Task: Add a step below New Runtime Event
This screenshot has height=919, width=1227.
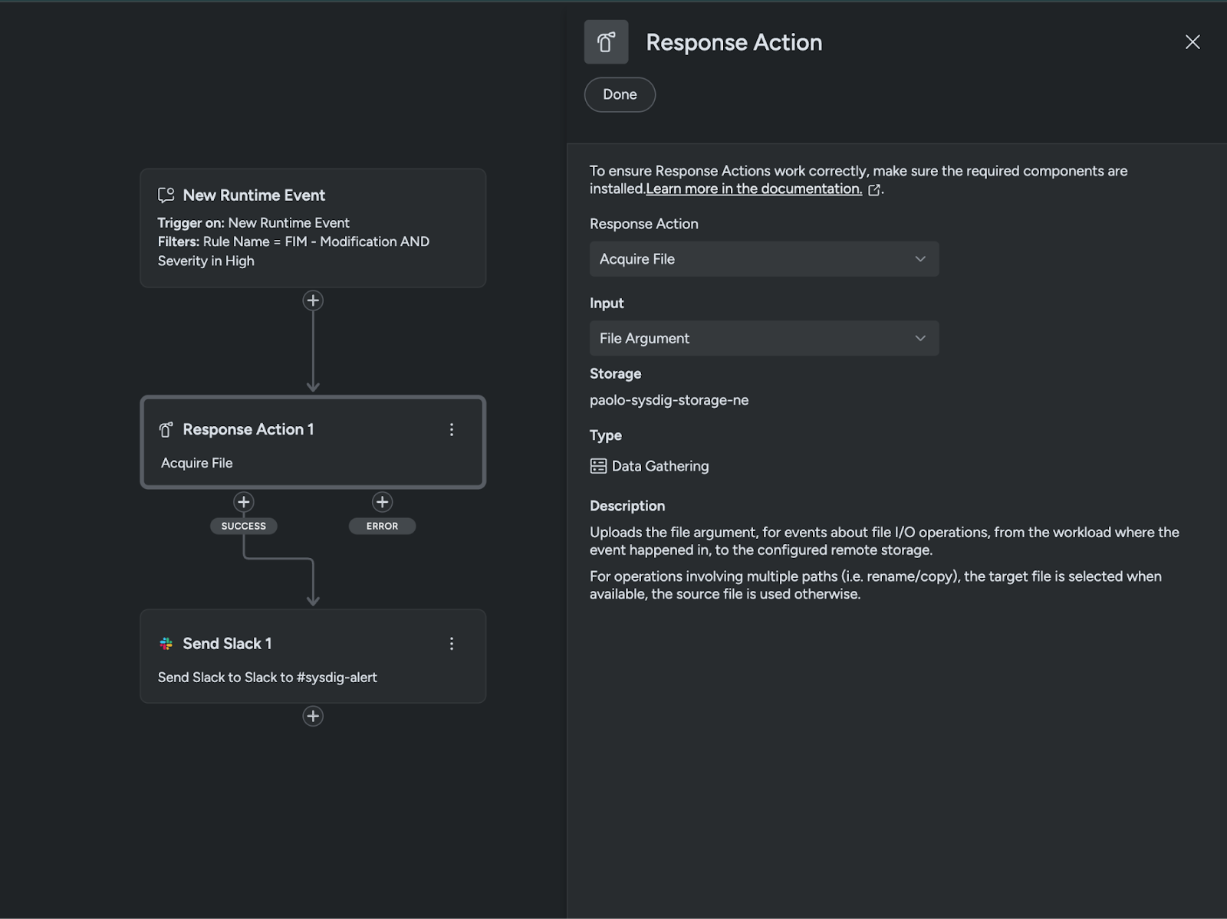Action: (x=313, y=300)
